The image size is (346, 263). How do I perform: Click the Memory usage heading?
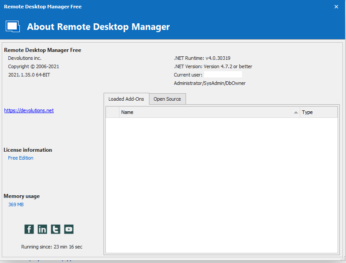pos(22,196)
